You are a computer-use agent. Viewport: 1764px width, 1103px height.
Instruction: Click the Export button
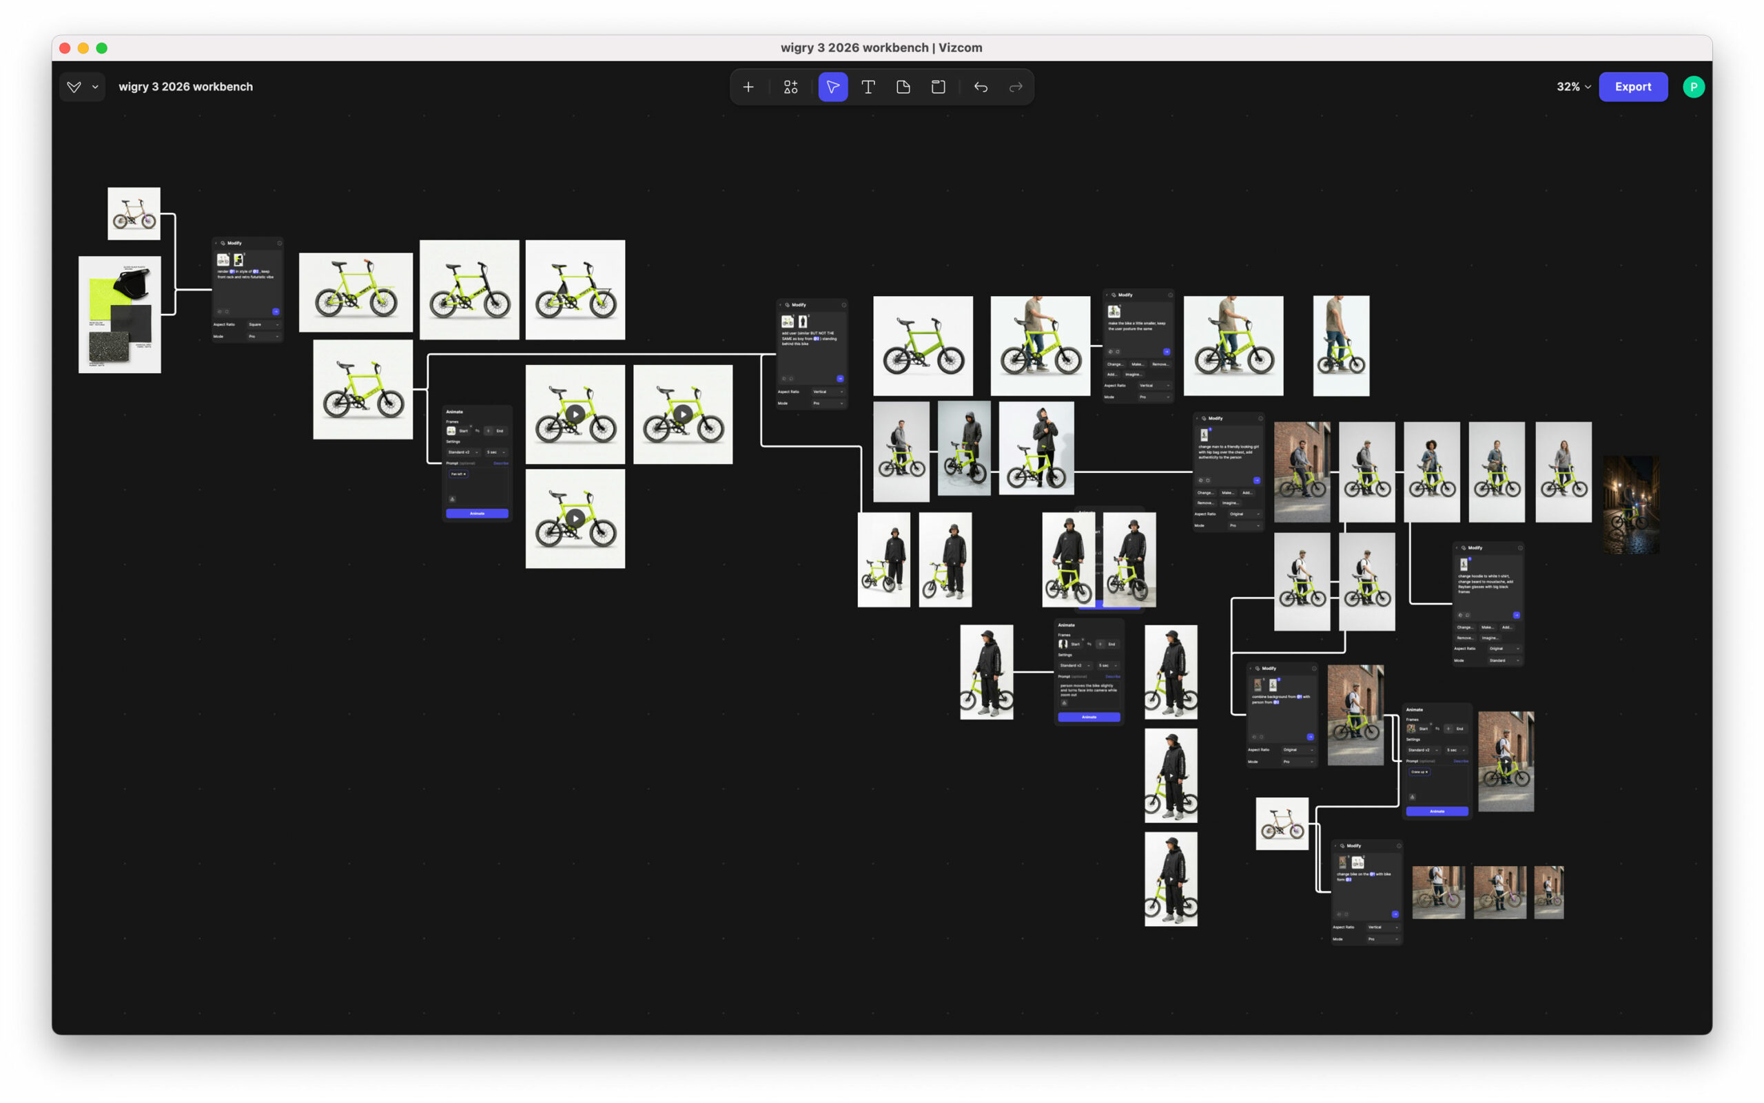pos(1632,87)
